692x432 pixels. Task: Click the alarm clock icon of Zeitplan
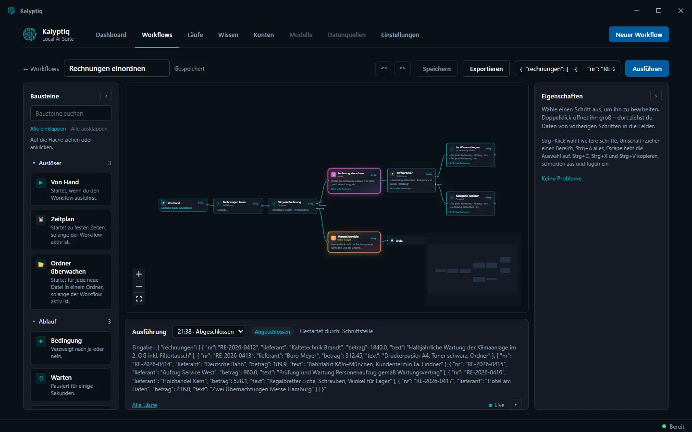(x=41, y=219)
